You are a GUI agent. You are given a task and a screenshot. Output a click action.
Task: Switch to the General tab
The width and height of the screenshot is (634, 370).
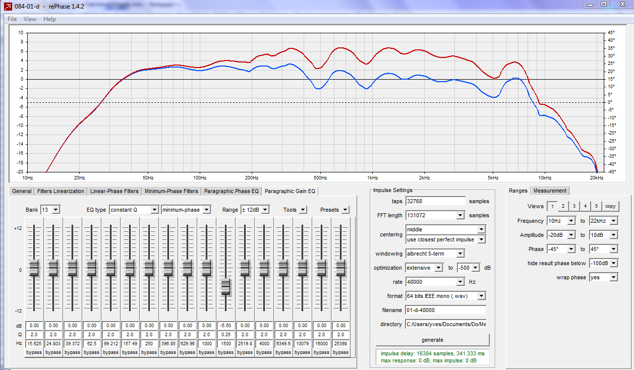(x=22, y=191)
